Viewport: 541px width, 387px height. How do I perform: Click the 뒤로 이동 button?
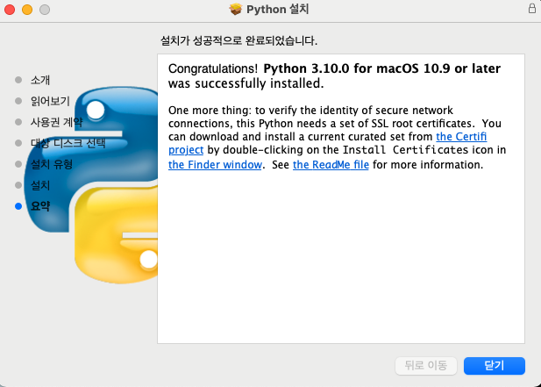(426, 366)
